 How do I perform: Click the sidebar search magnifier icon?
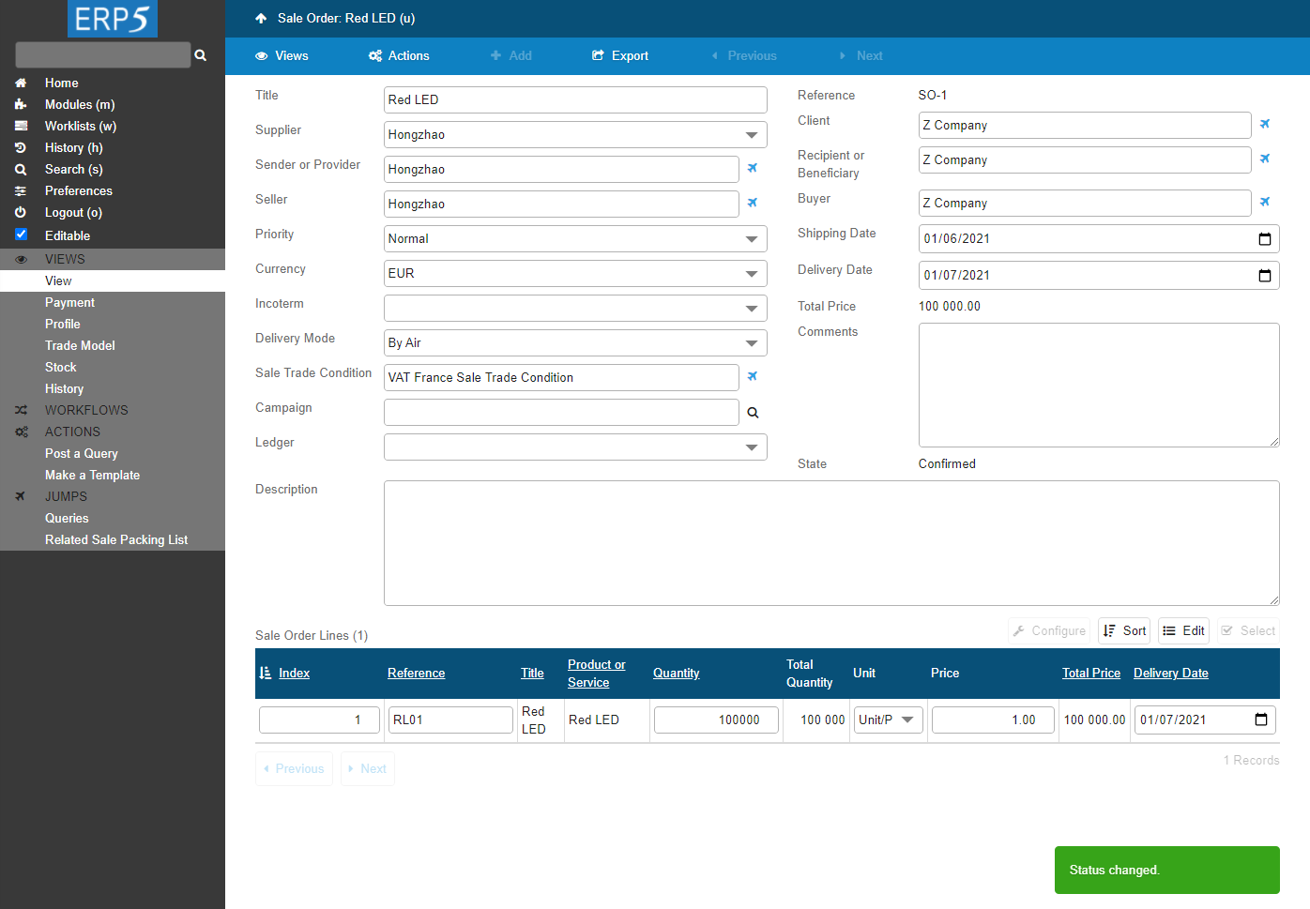click(x=200, y=55)
